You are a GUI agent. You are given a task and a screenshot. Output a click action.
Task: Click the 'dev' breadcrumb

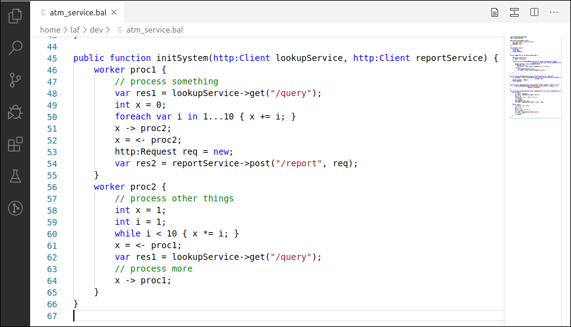point(97,30)
